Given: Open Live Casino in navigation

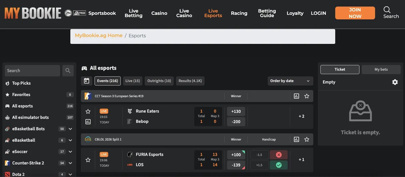Looking at the screenshot, I should coord(184,13).
